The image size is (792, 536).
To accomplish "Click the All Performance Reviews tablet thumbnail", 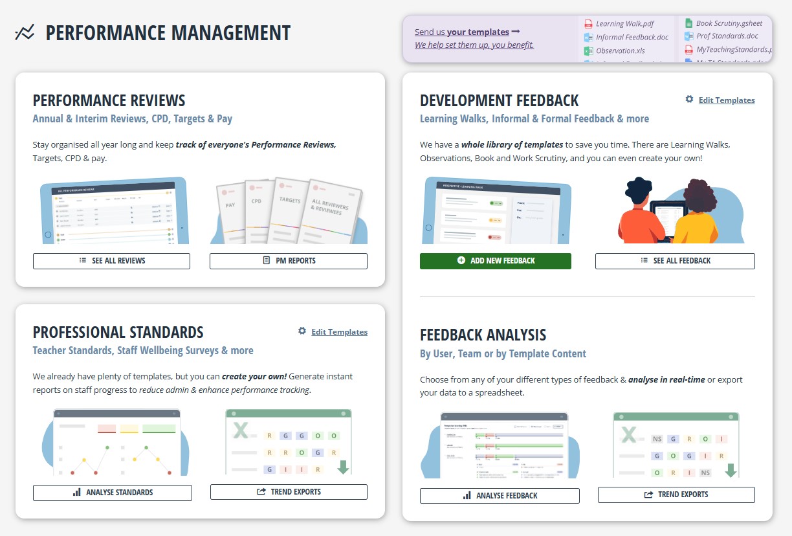I will click(113, 211).
